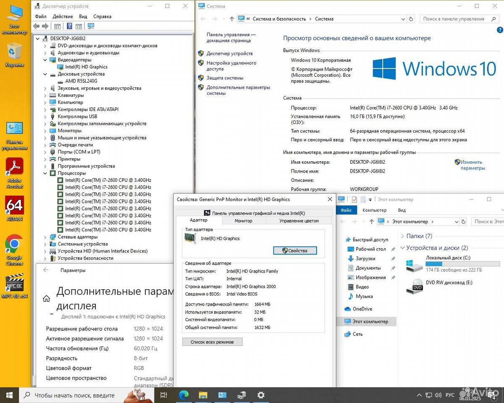Collapse the Видеоадаптеры tree node
504x403 pixels.
pos(45,60)
